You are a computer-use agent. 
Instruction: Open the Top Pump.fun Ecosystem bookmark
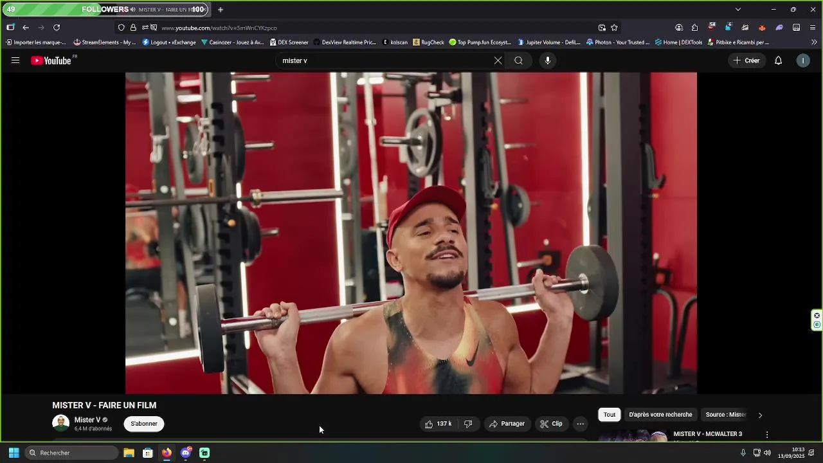click(x=480, y=42)
